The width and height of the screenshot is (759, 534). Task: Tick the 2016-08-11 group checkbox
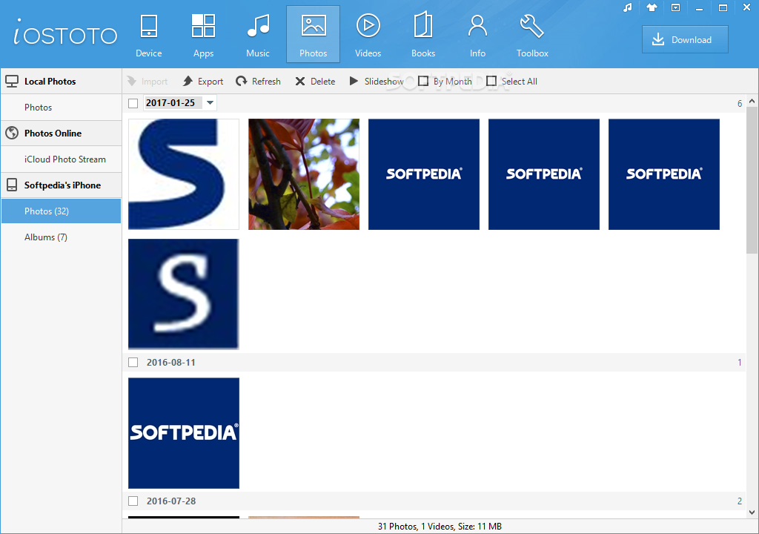[133, 363]
